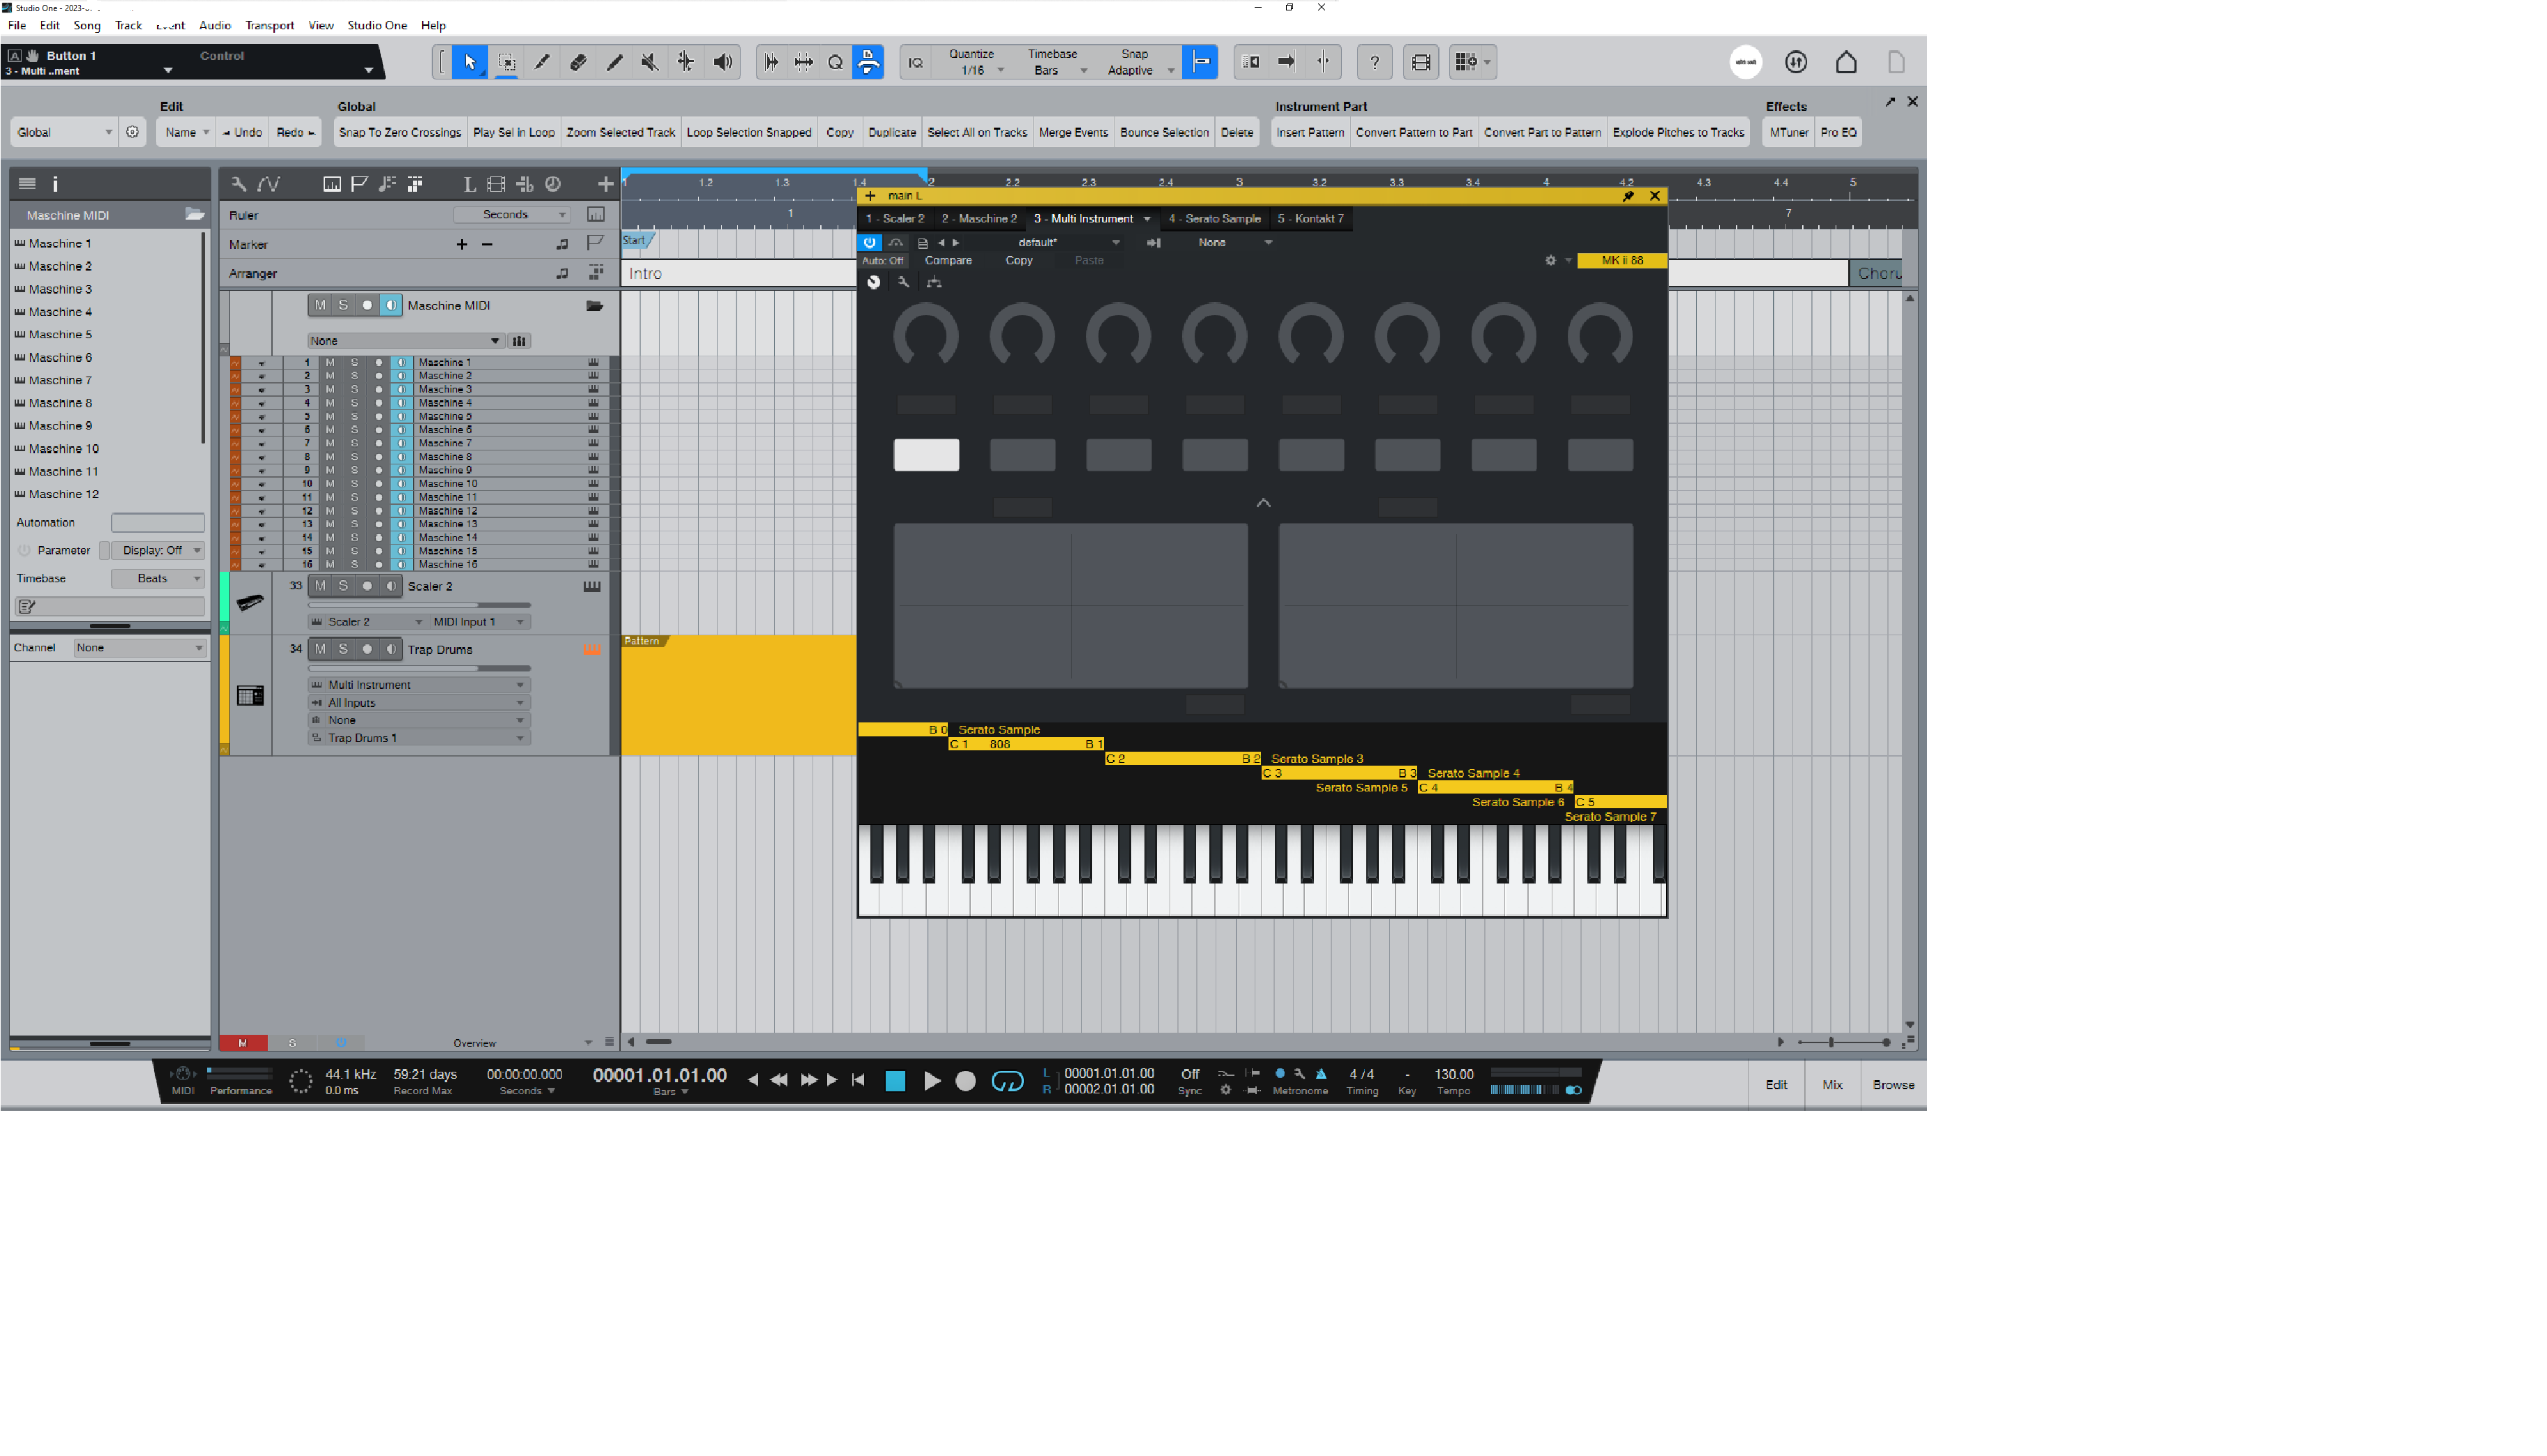Viewport: 2547px width, 1456px height.
Task: Detach the macro toolbar panel
Action: 1890,102
